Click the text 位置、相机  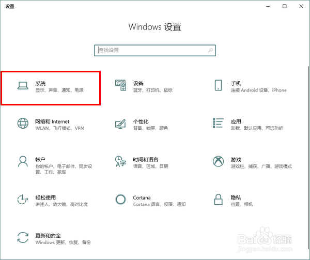(242, 204)
